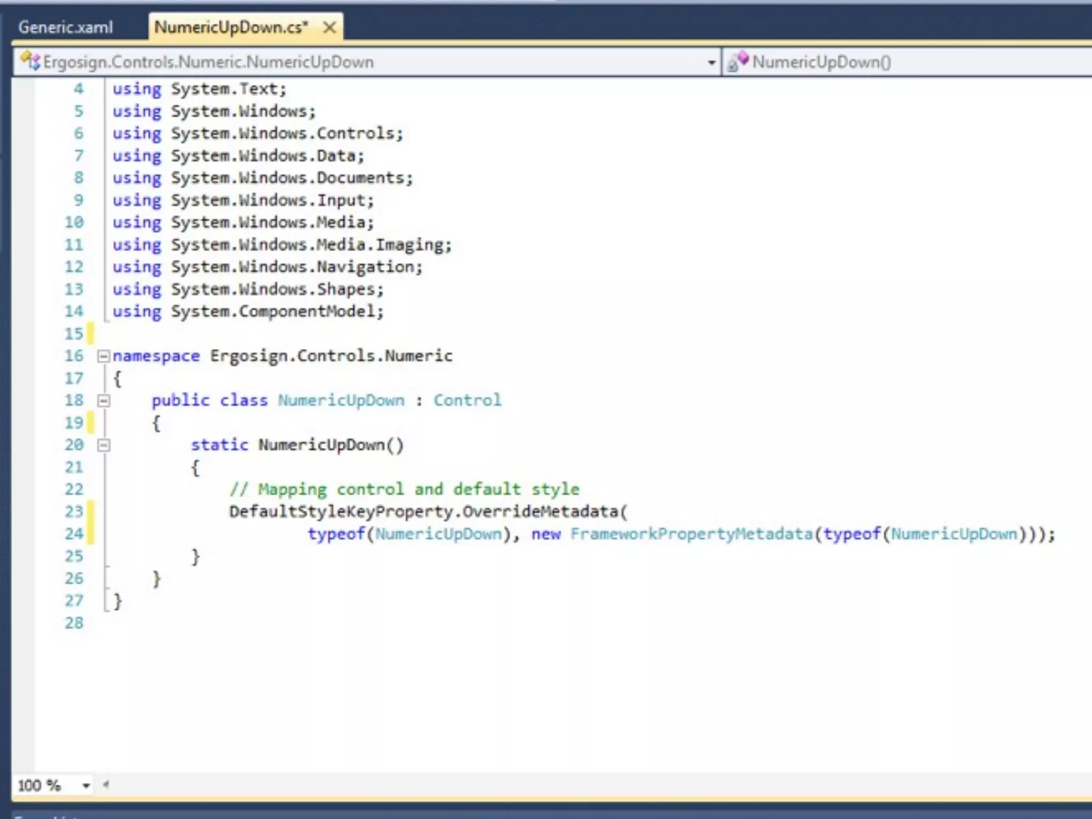Collapse the static NumericUpDown() constructor
1092x819 pixels.
tap(104, 445)
